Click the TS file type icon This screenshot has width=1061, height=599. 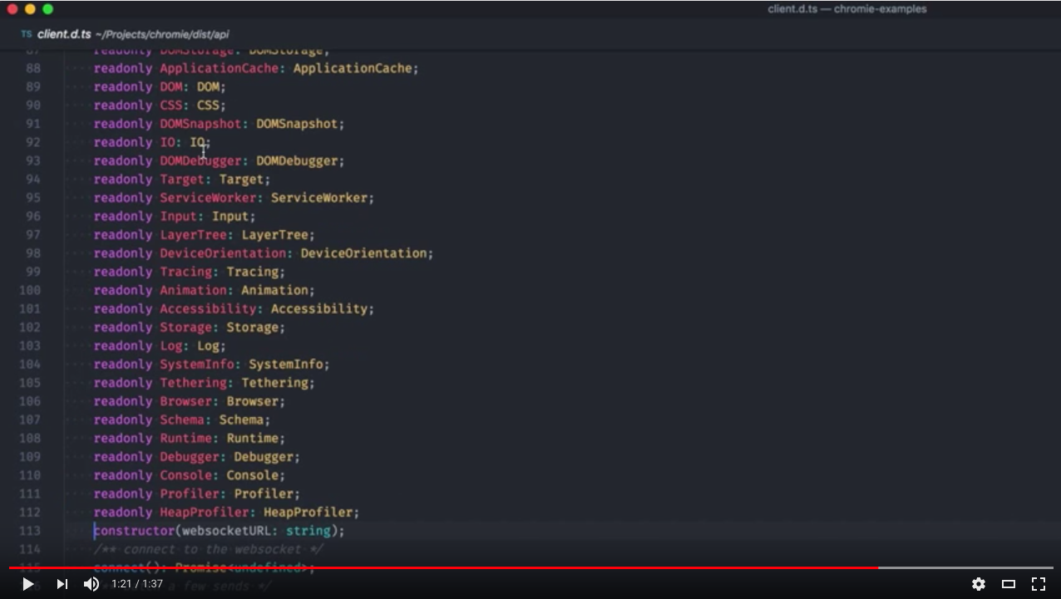click(27, 34)
